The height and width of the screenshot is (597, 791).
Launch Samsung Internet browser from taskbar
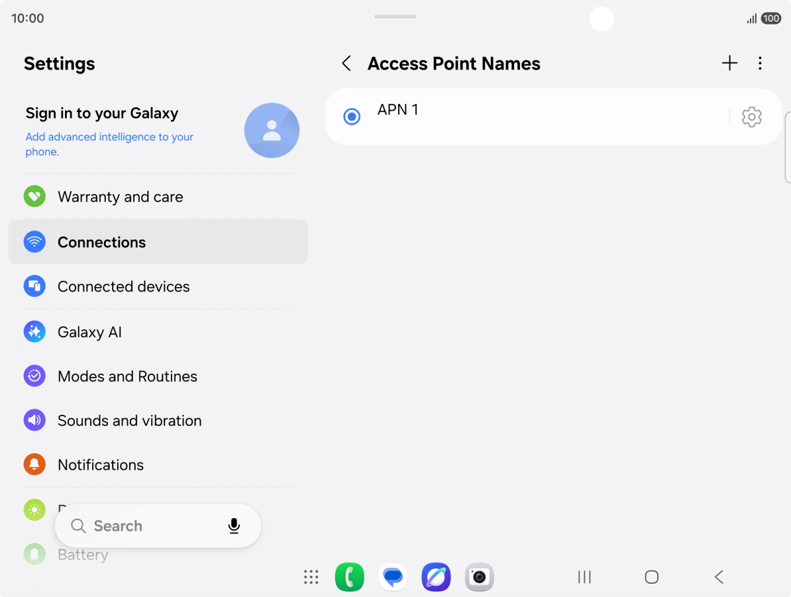click(x=436, y=577)
